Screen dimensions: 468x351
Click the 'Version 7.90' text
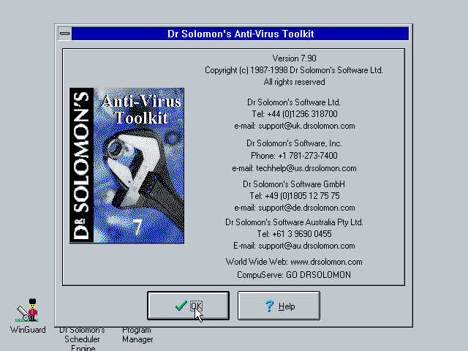click(294, 58)
